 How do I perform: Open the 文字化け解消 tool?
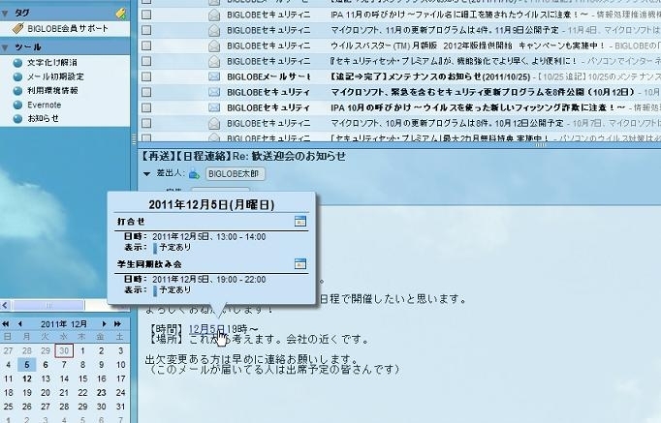[52, 63]
